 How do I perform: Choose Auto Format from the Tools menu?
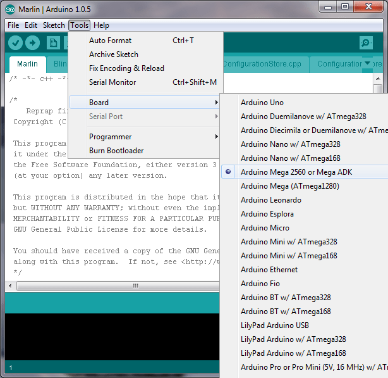tap(145, 41)
